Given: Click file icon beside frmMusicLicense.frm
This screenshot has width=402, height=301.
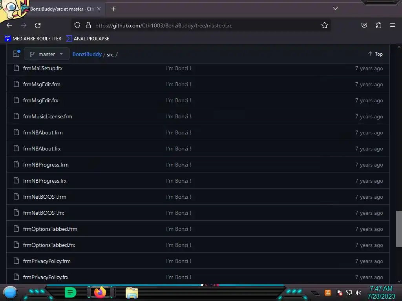Looking at the screenshot, I should point(16,116).
